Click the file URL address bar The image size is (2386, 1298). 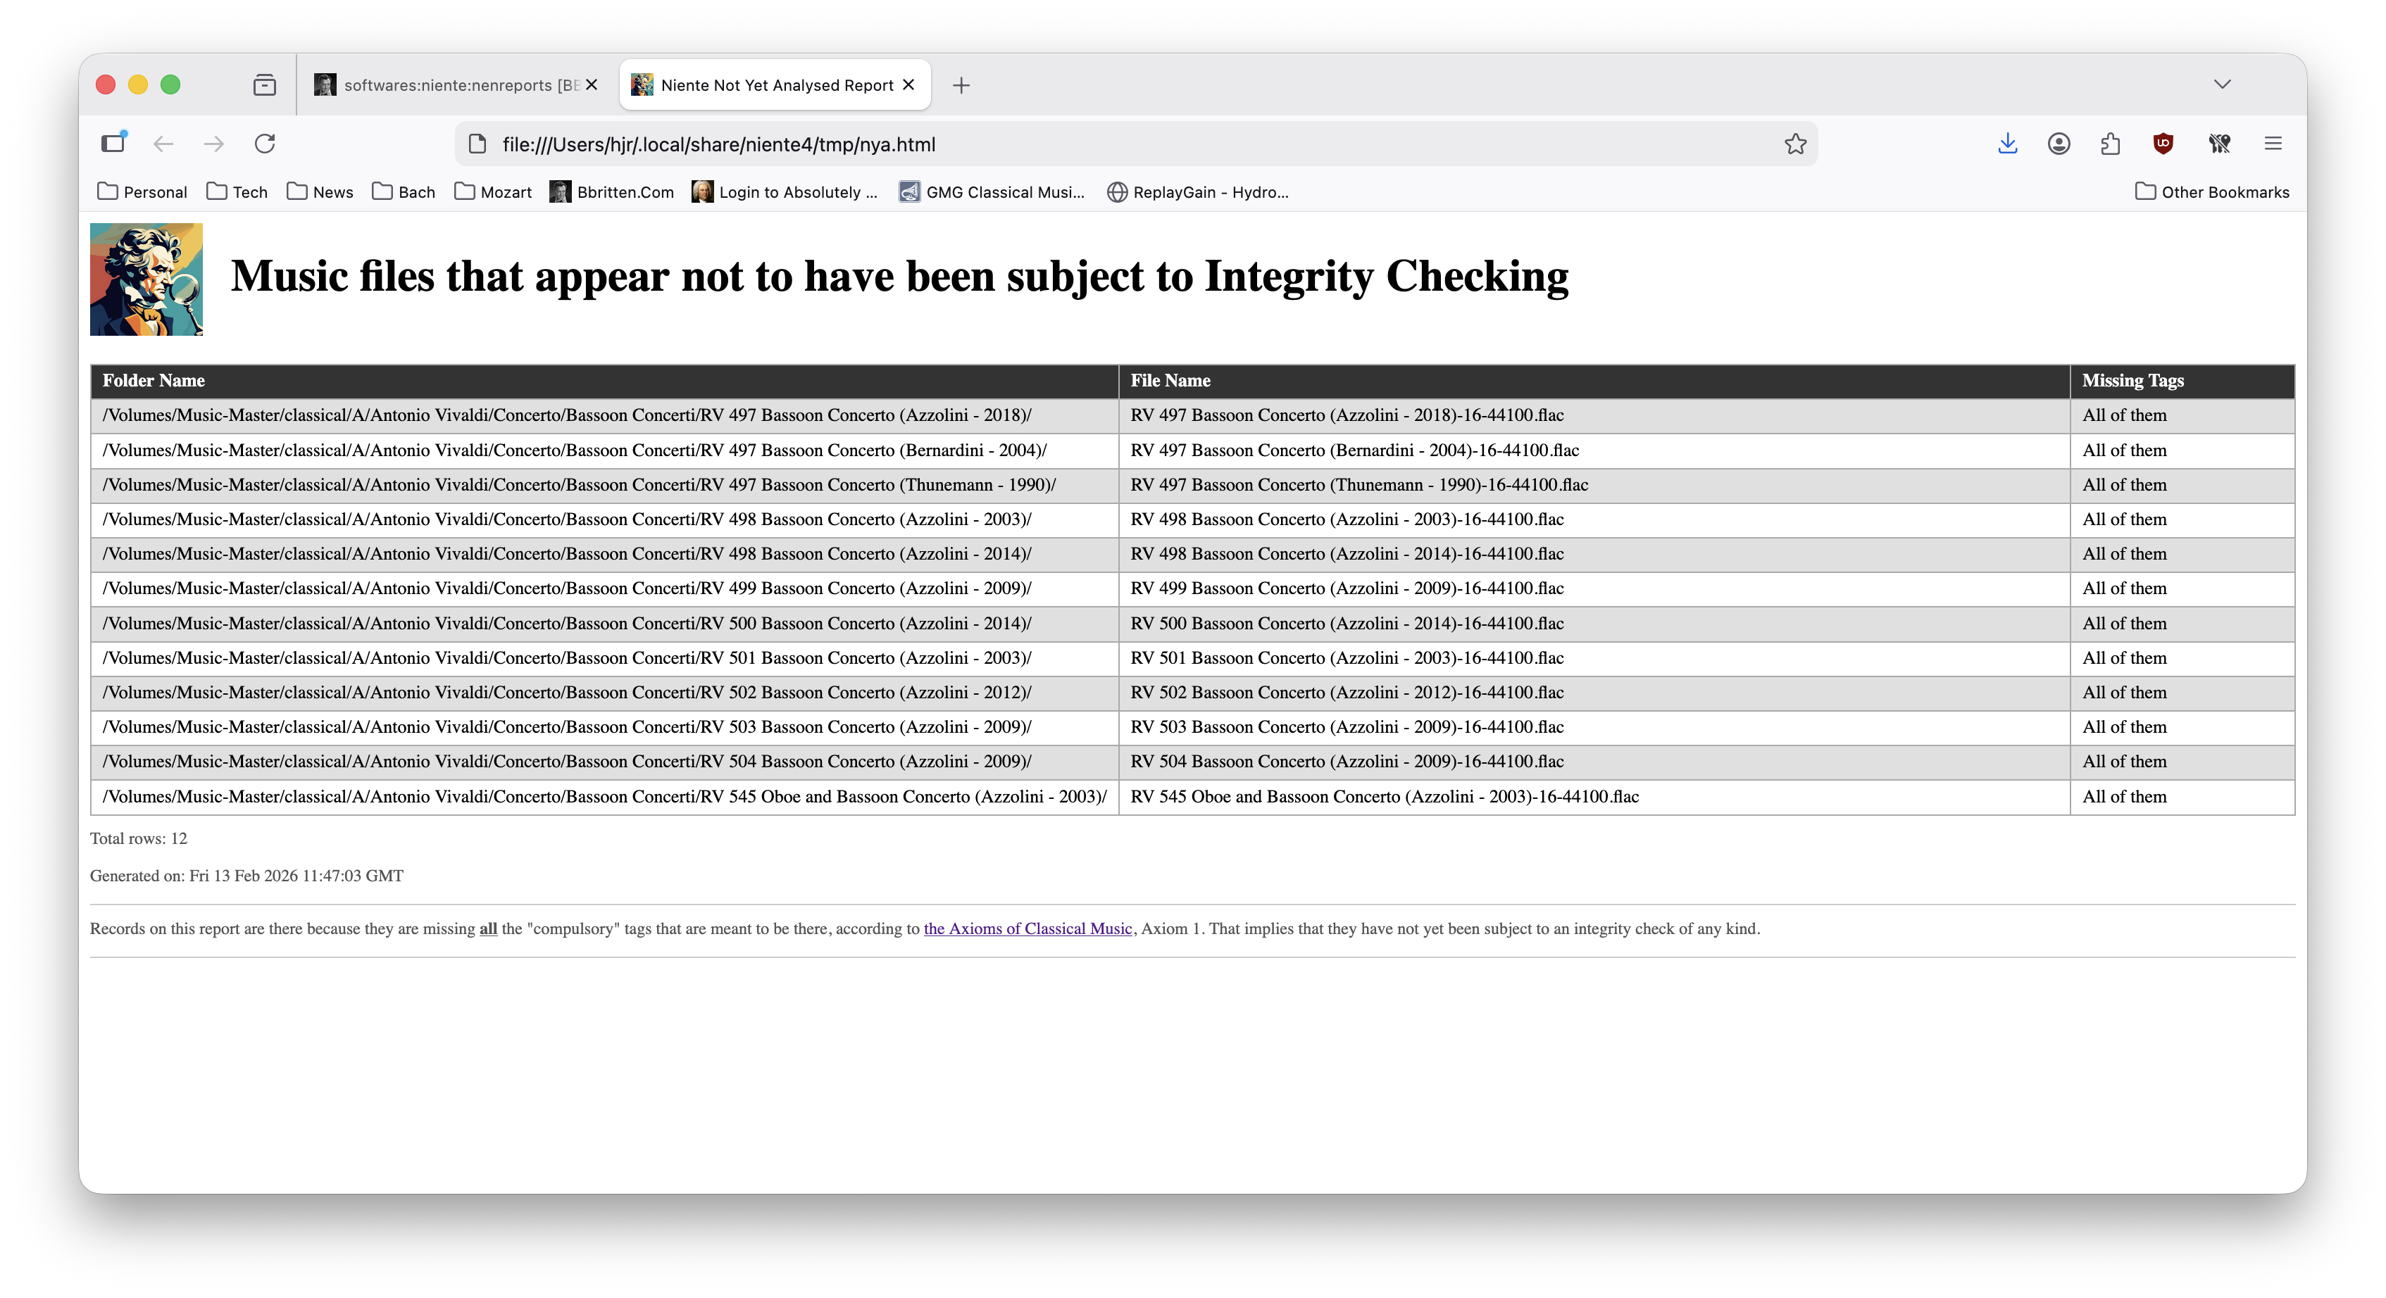tap(1111, 144)
